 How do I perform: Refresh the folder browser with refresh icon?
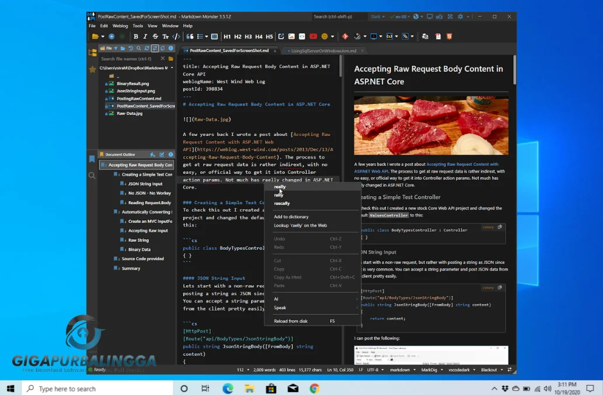click(x=147, y=48)
